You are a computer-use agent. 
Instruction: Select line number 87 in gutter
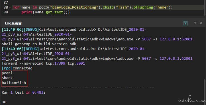[x=6, y=2]
